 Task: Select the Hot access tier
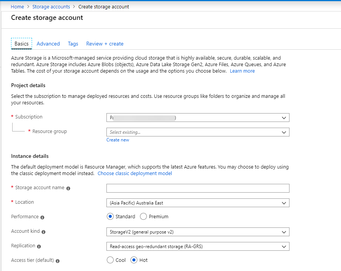point(134,260)
